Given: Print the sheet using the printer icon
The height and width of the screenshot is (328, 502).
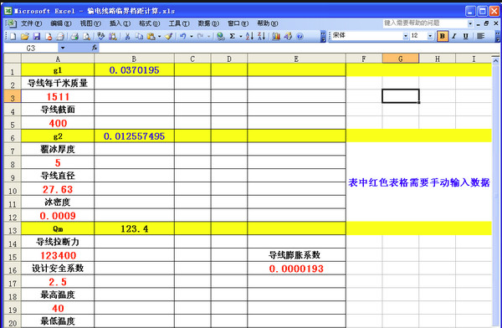Looking at the screenshot, I should tap(74, 36).
